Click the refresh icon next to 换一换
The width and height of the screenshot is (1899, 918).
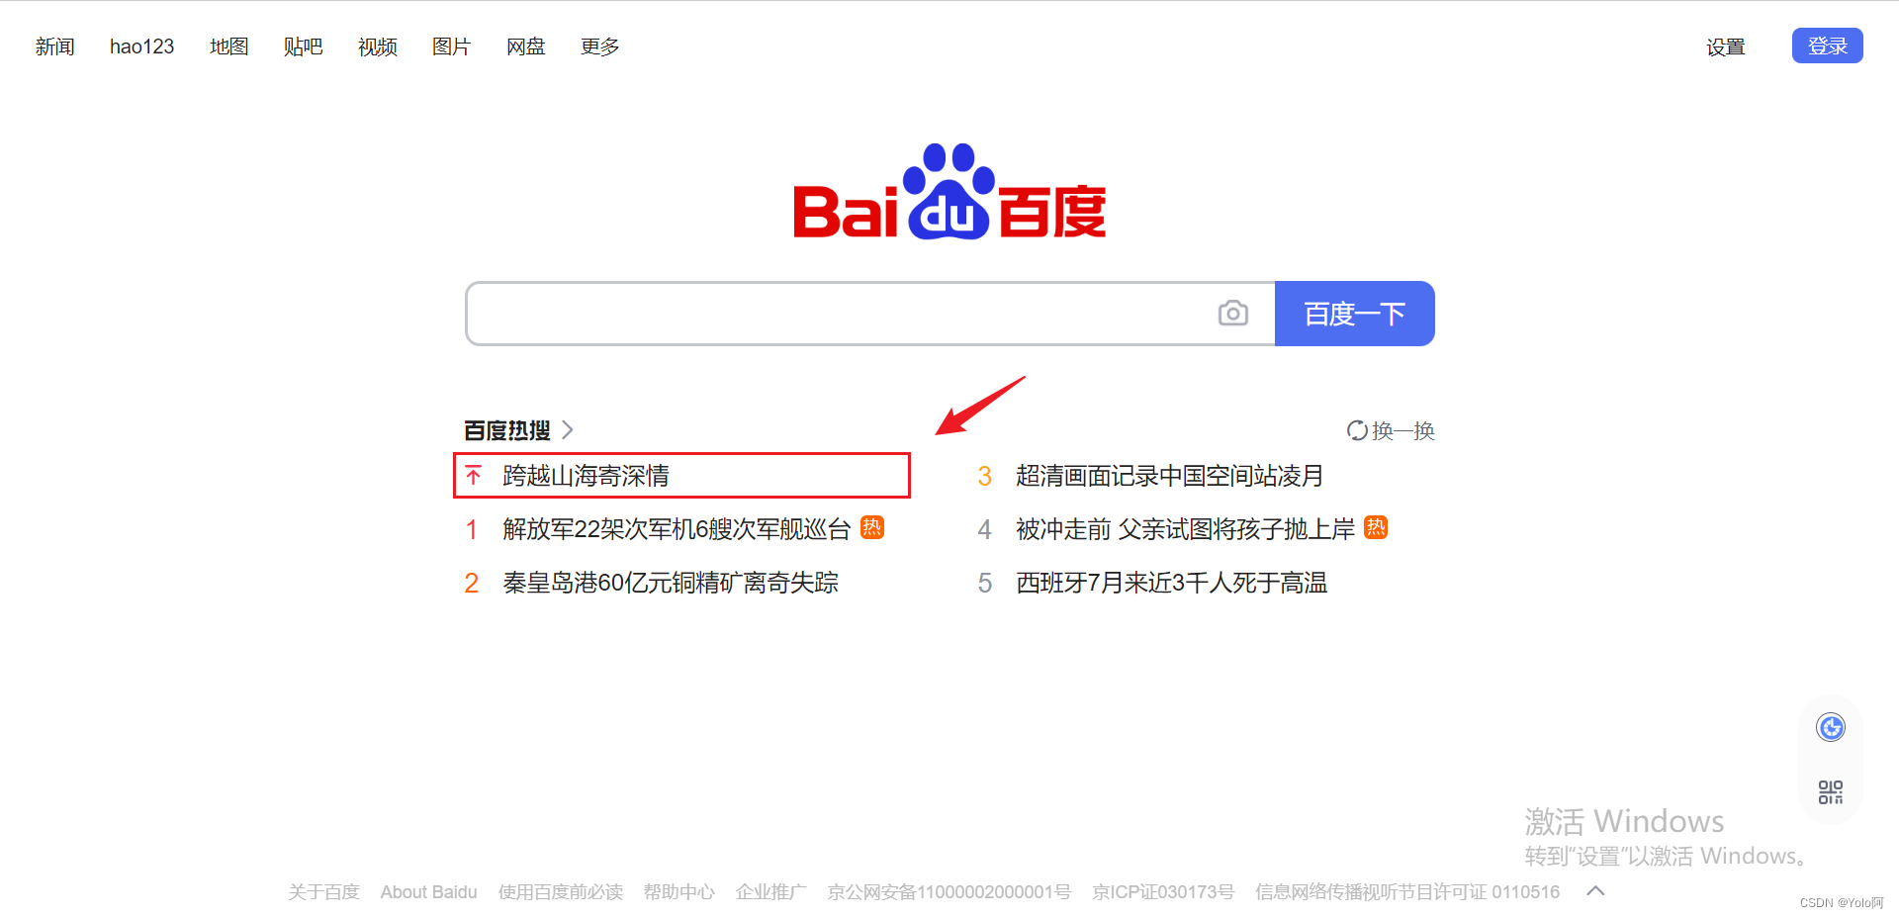[x=1357, y=430]
